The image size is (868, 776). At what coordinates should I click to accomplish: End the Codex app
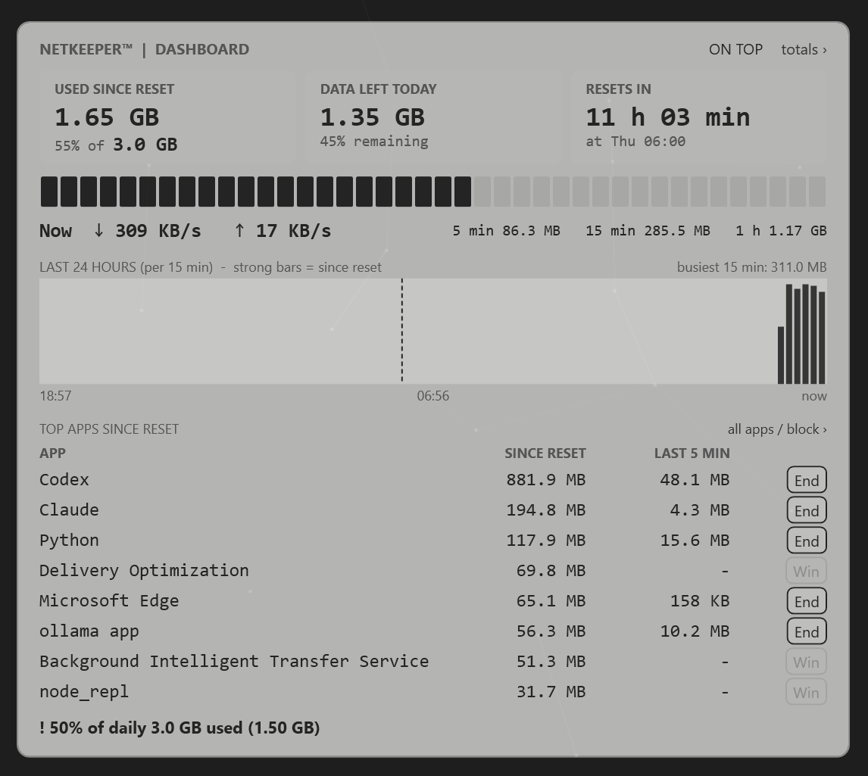tap(807, 480)
